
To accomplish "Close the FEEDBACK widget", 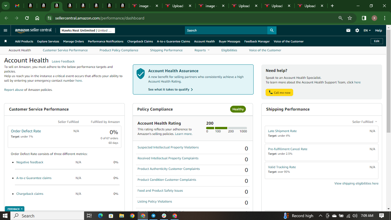I will pos(22,209).
